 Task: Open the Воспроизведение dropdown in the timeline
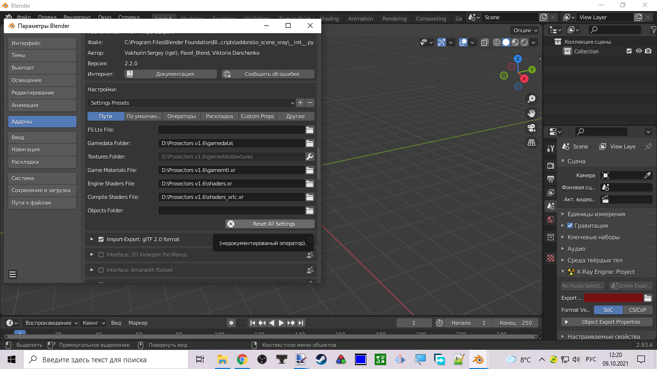pyautogui.click(x=51, y=323)
